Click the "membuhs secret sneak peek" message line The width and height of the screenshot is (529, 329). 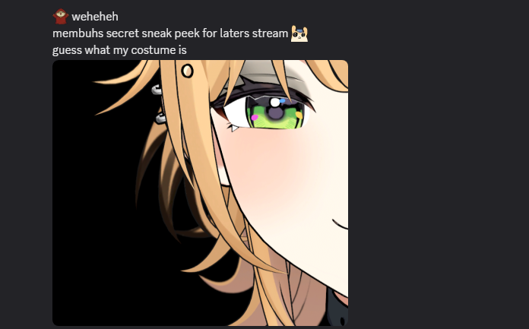(x=170, y=33)
